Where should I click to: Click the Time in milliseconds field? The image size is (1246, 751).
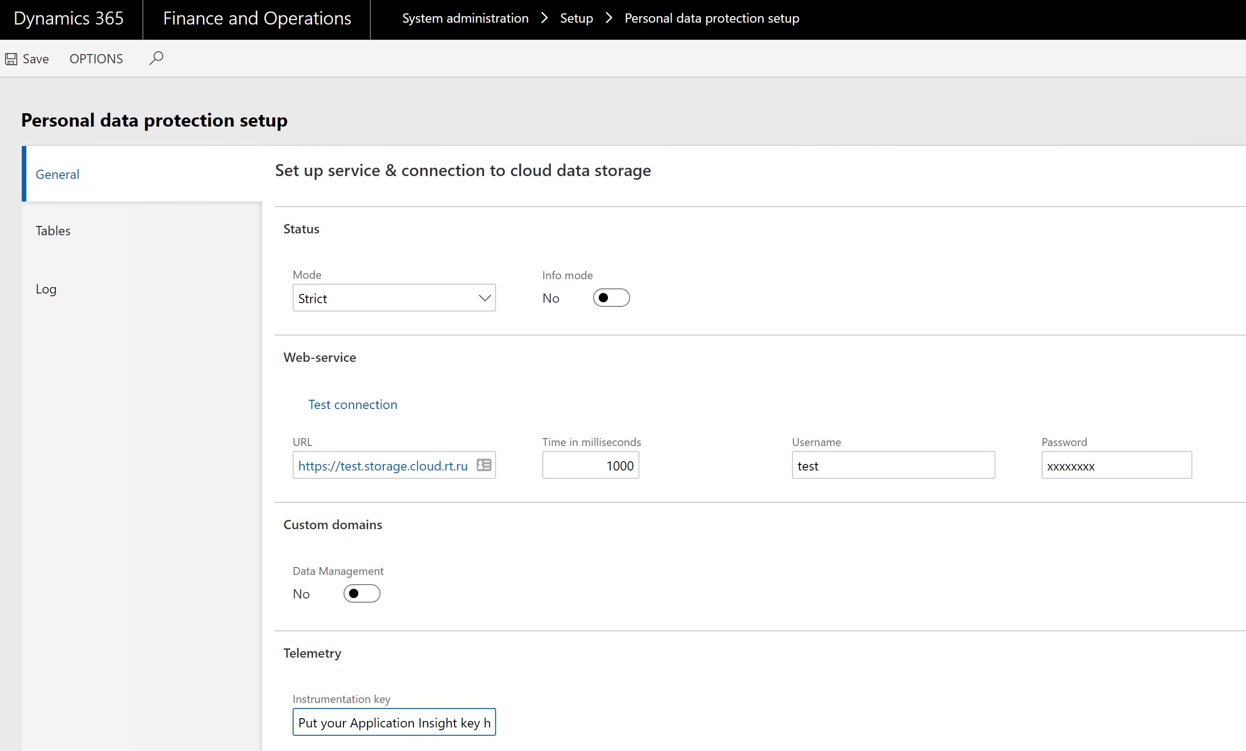pos(591,465)
